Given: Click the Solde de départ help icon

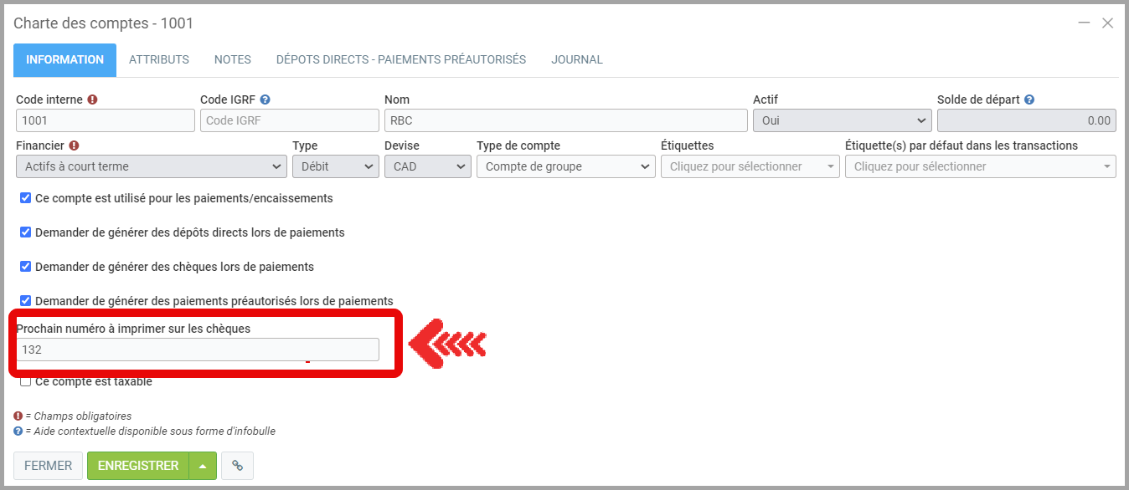Looking at the screenshot, I should (1029, 100).
